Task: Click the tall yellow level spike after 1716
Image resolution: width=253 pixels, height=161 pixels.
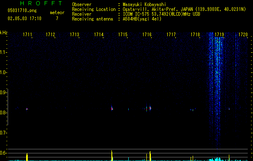Action: click(150, 156)
